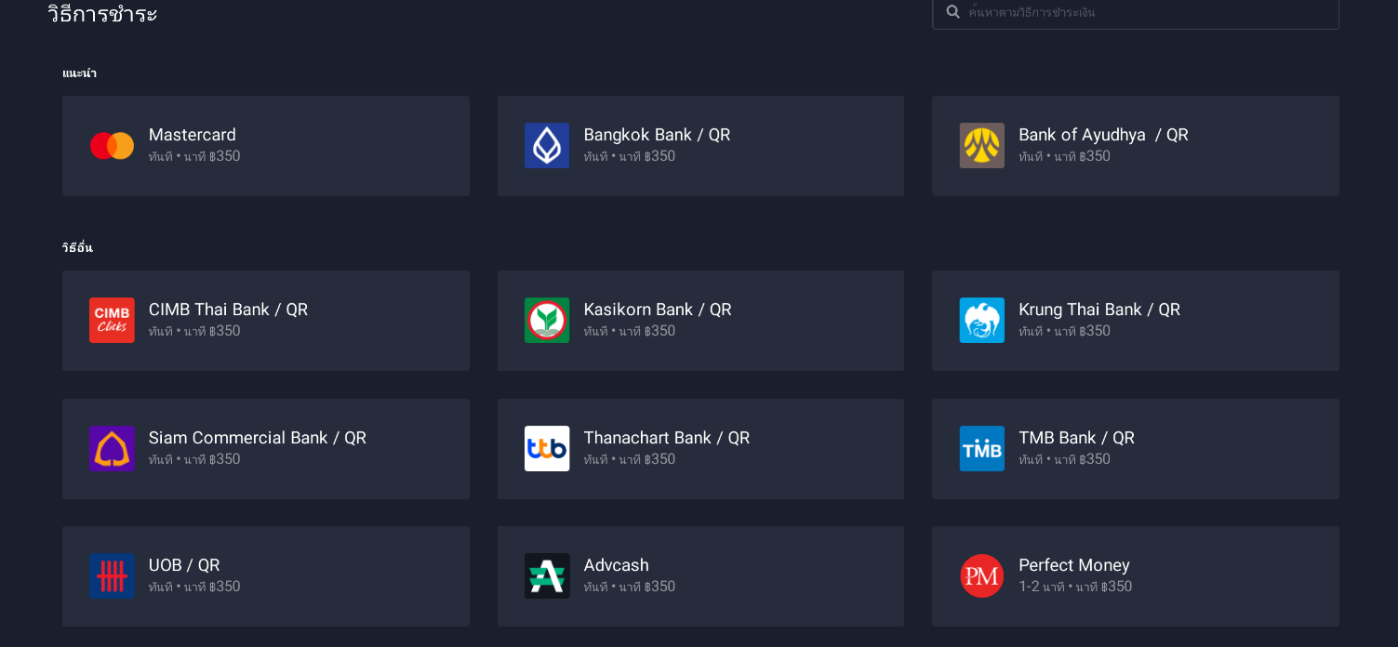Select Thanachart Bank / QR text

[x=666, y=438]
